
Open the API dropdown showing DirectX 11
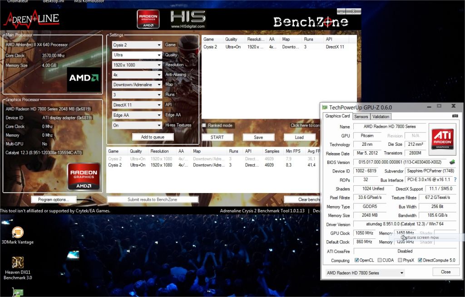(137, 105)
